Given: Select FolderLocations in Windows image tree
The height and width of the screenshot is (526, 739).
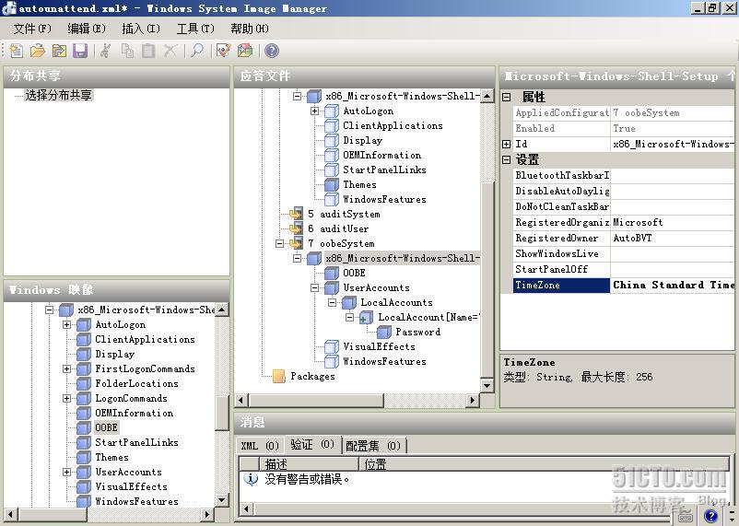Looking at the screenshot, I should pos(136,383).
